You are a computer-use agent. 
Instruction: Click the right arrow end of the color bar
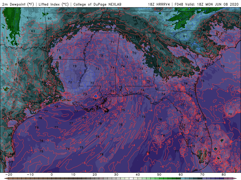(235, 178)
